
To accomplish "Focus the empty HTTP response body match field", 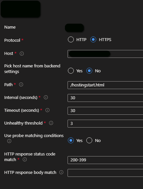I will tap(105, 173).
